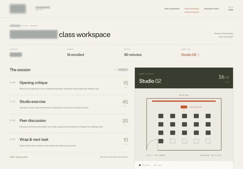Click the 'class workspace' page title
Image resolution: width=243 pixels, height=169 pixels.
click(x=85, y=35)
